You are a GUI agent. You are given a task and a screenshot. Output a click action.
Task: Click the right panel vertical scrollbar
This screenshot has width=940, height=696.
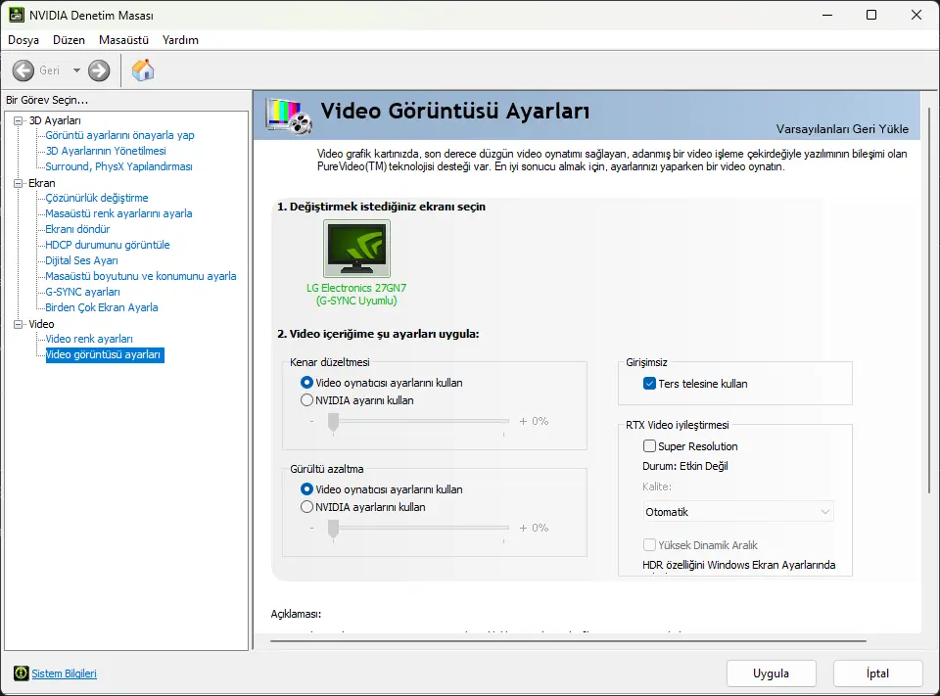pos(930,300)
